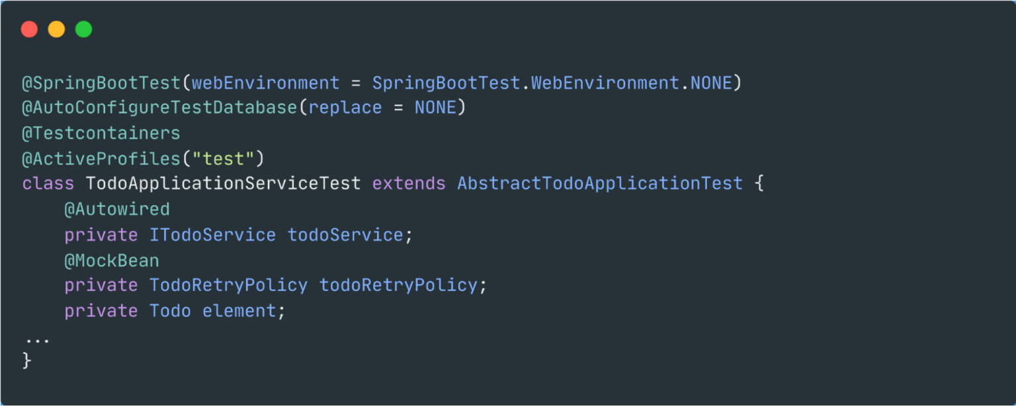
Task: Click the @Testcontainers annotation
Action: 101,133
